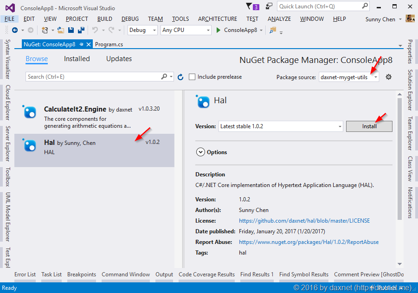Click the Find in Files toolbar icon

pos(272,30)
